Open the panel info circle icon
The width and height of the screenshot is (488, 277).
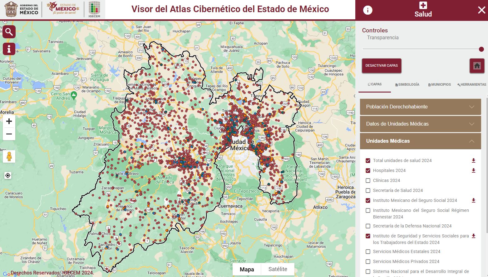tap(367, 10)
